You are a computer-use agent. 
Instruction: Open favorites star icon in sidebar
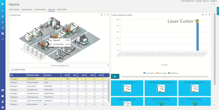click(x=3, y=22)
